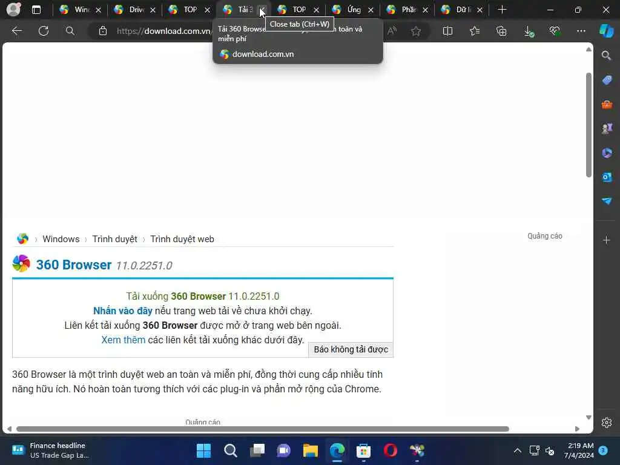The height and width of the screenshot is (465, 620).
Task: Open Microsoft Store from taskbar
Action: (363, 450)
